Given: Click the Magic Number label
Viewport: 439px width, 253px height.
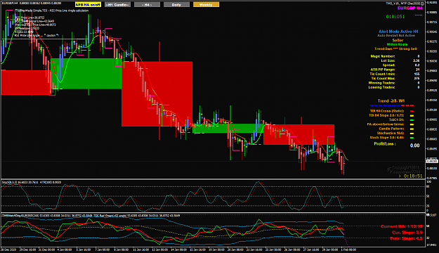Looking at the screenshot, I should pyautogui.click(x=383, y=56).
